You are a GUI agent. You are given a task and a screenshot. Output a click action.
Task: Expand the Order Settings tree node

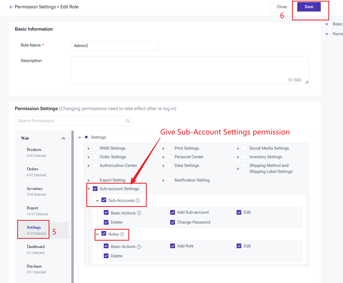[89, 157]
